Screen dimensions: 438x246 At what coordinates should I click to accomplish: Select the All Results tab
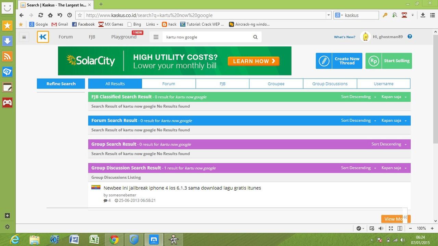point(115,84)
